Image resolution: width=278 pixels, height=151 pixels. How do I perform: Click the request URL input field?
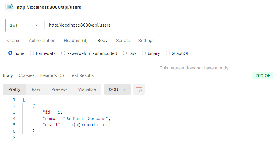(160, 25)
